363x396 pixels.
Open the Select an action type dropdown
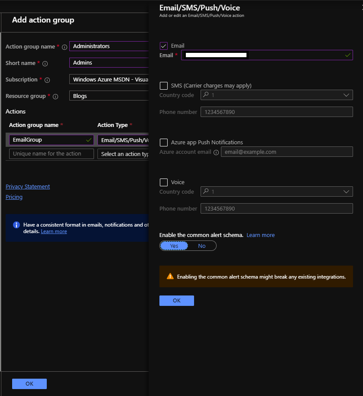[123, 154]
